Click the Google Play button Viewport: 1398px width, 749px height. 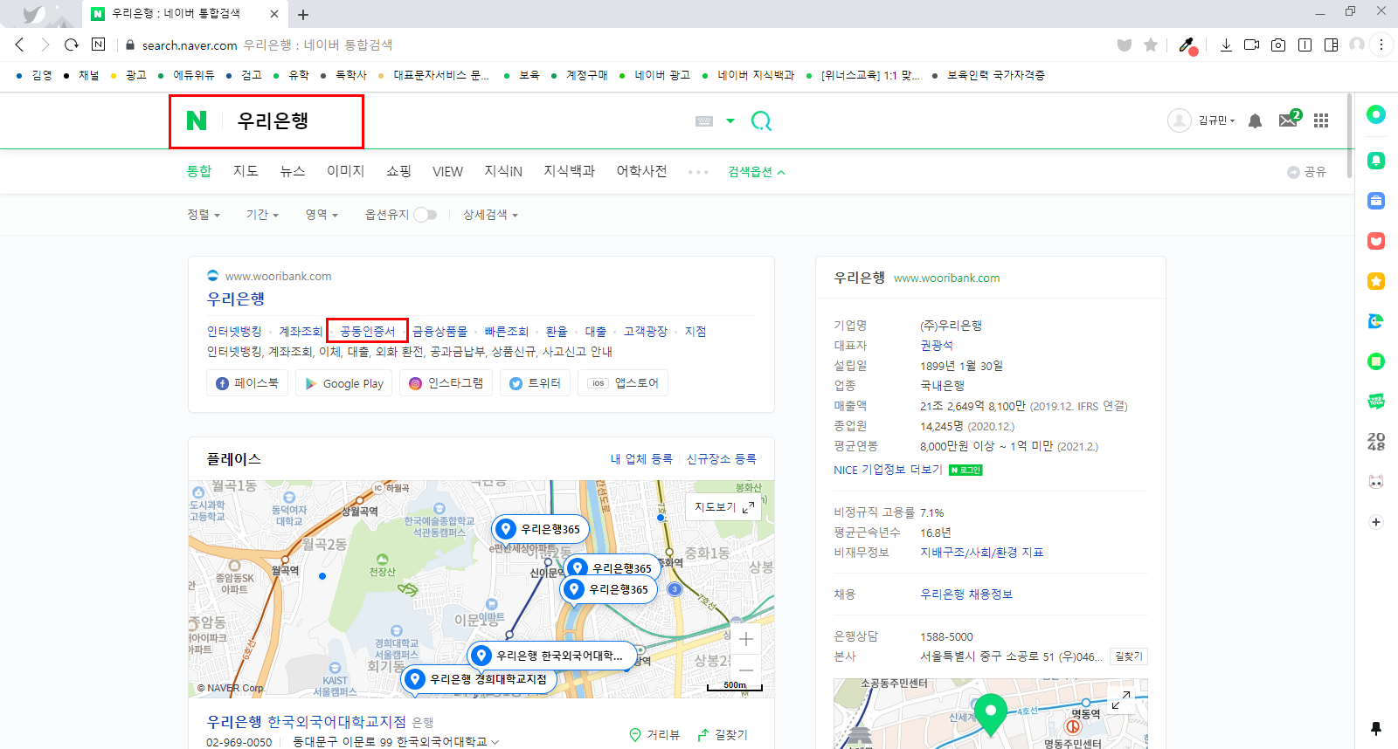344,383
